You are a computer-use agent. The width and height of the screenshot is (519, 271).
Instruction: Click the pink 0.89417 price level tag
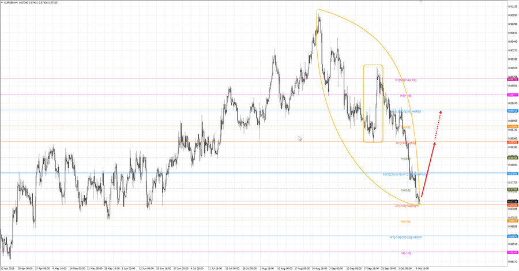tap(513, 95)
